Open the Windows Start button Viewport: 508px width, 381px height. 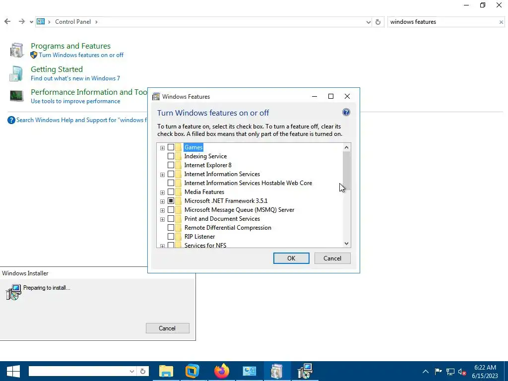tap(13, 371)
